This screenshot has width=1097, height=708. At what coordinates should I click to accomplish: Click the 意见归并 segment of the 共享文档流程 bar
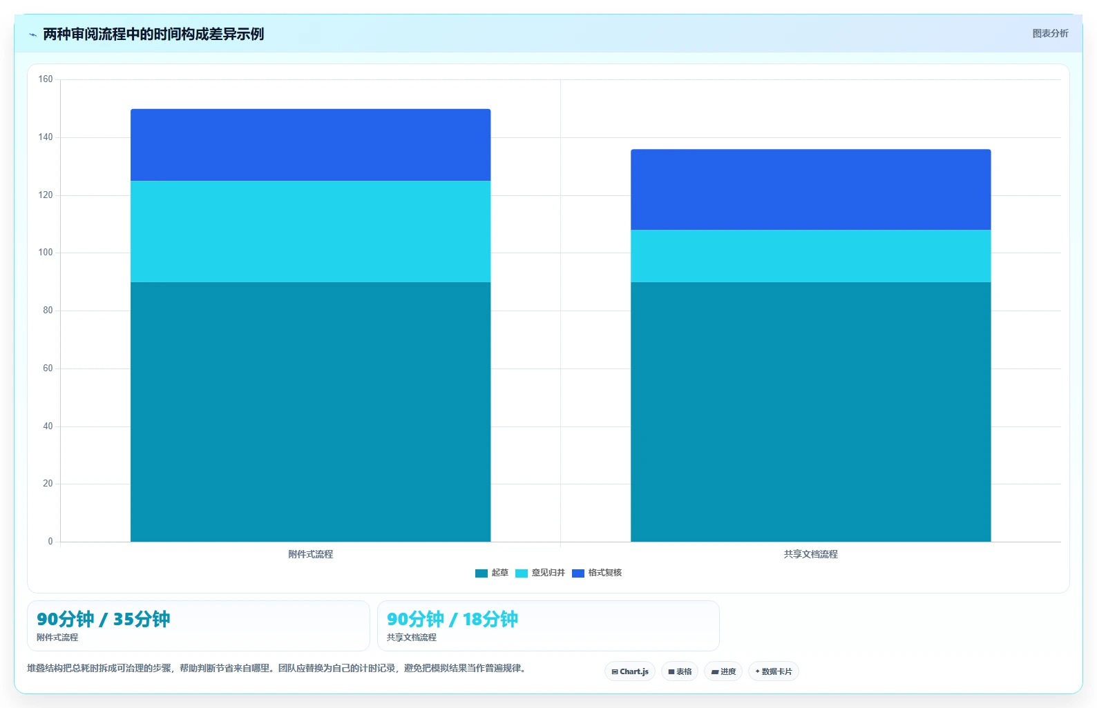coord(811,256)
